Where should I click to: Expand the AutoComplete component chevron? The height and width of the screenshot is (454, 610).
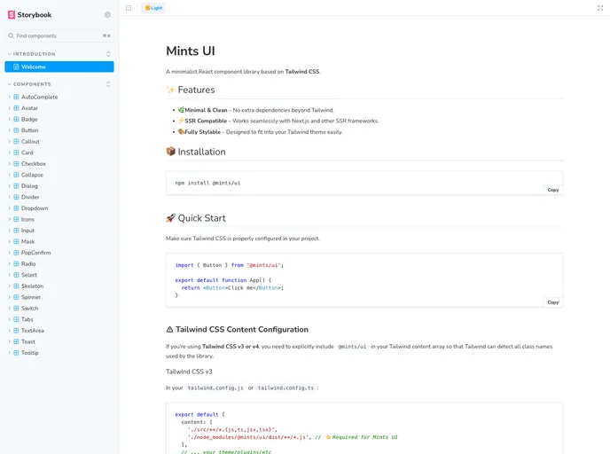pos(10,97)
